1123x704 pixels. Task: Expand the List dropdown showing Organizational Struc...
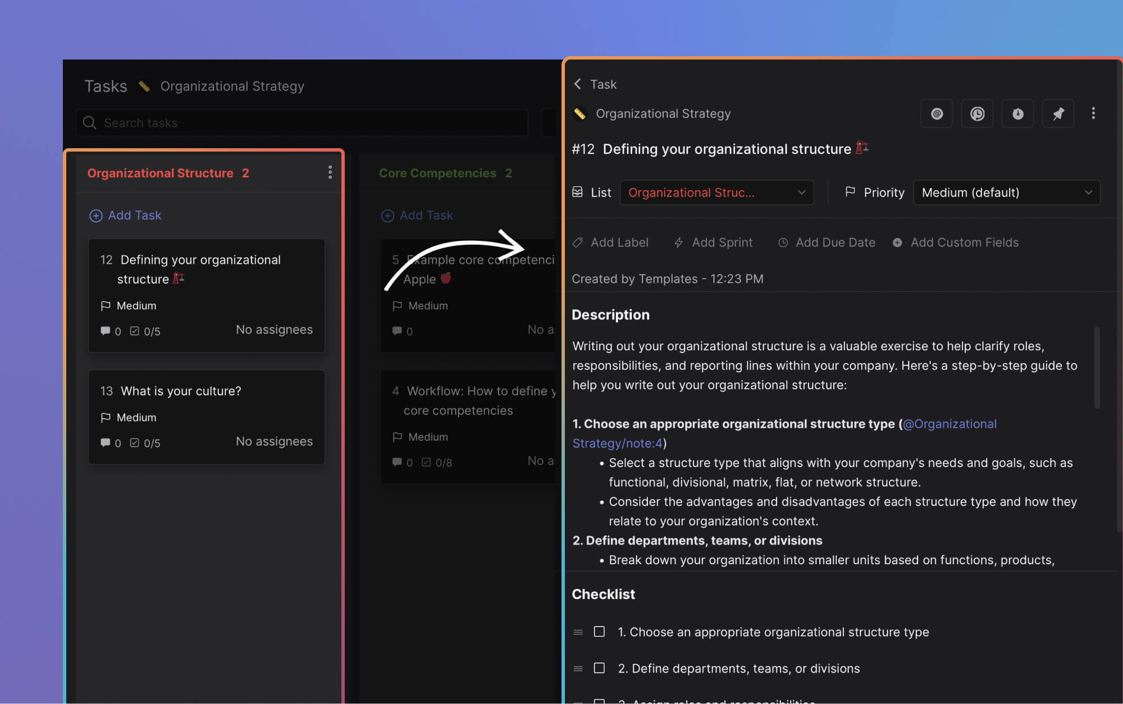click(x=716, y=193)
